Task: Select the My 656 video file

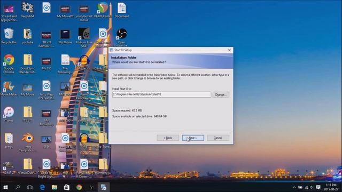Action: (x=46, y=63)
